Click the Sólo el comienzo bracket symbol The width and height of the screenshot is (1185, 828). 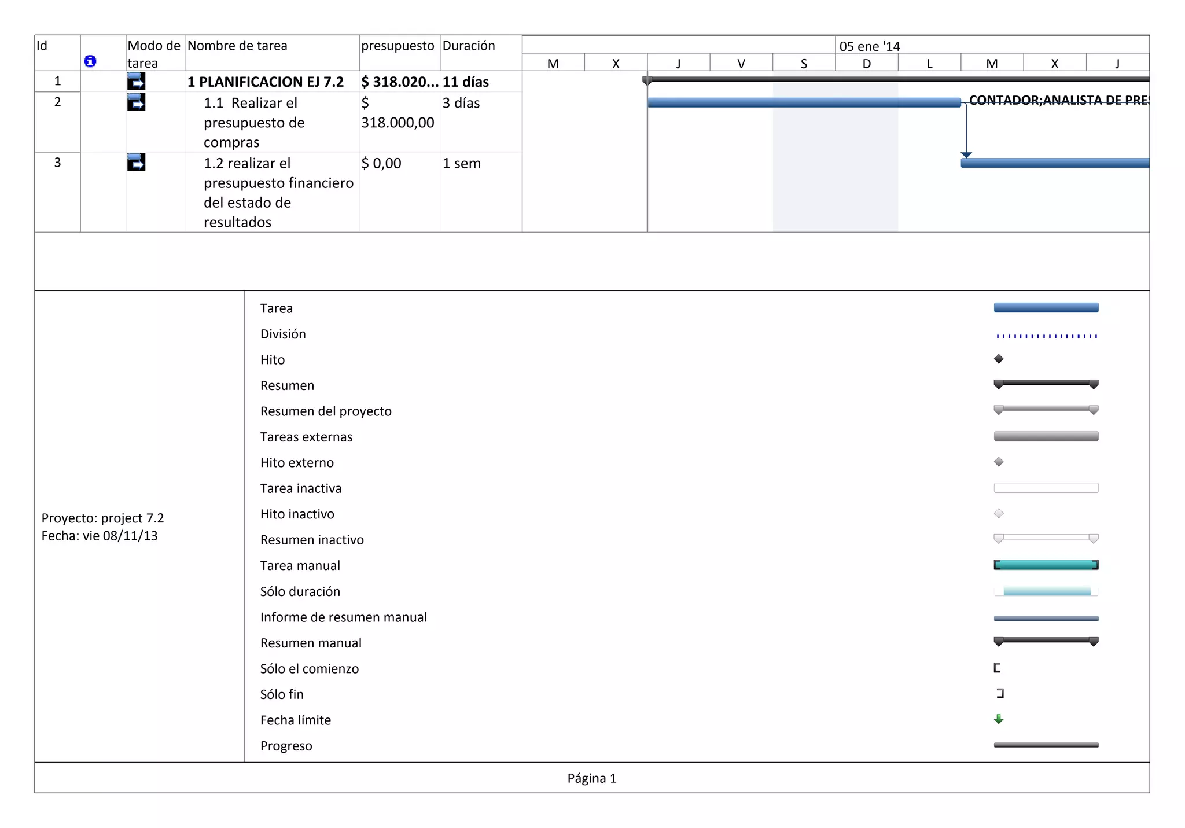pyautogui.click(x=997, y=668)
